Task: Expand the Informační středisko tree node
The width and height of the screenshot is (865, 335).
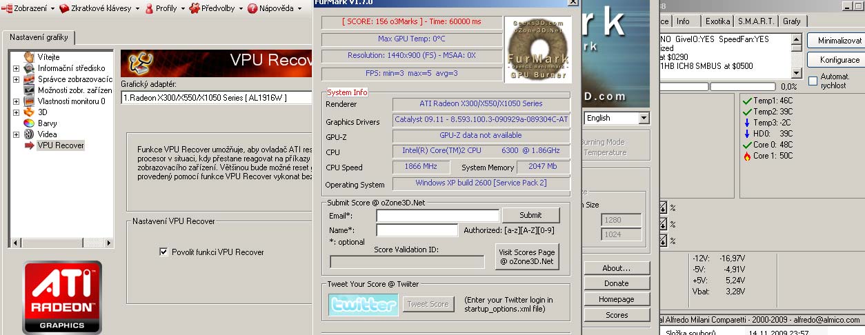Action: pyautogui.click(x=16, y=68)
